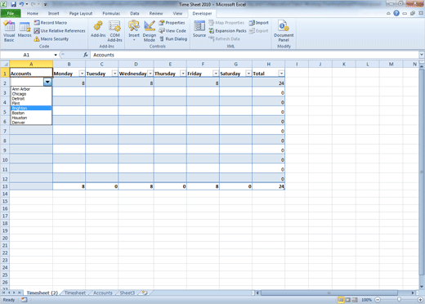Open the Insert controls menu
Image resolution: width=425 pixels, height=304 pixels.
pyautogui.click(x=134, y=31)
